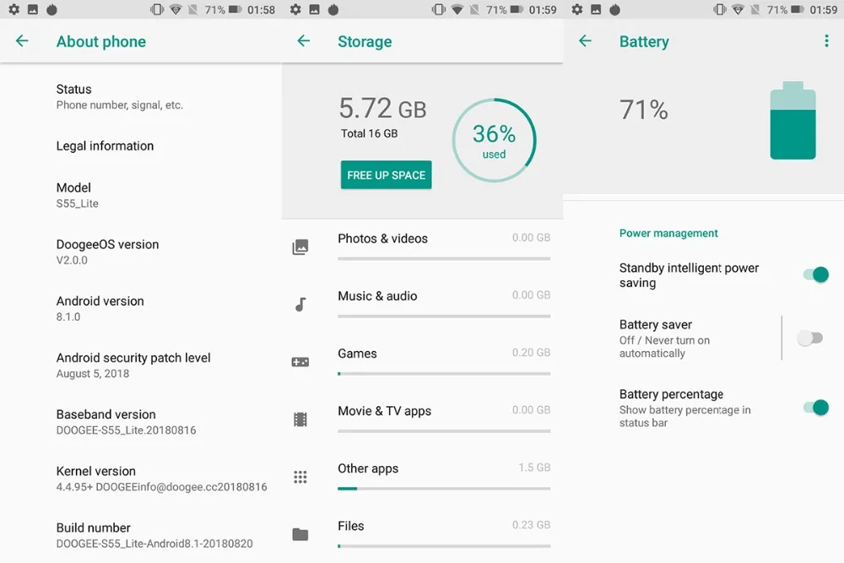Open Battery saver settings text
This screenshot has width=844, height=563.
(665, 338)
